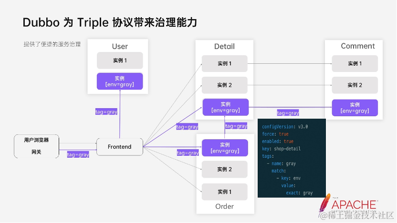Select the purple env=gray instance in User
Image resolution: width=397 pixels, height=223 pixels.
[120, 81]
